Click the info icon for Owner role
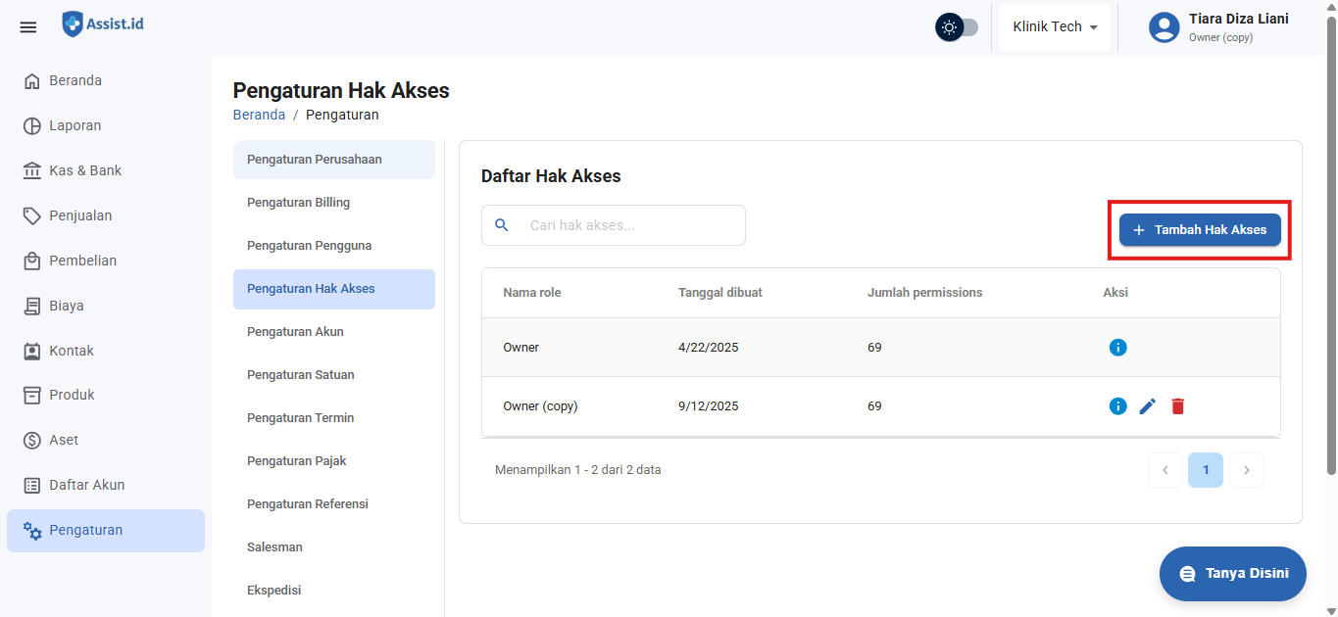Screen dimensions: 1338x617 pyautogui.click(x=1117, y=348)
